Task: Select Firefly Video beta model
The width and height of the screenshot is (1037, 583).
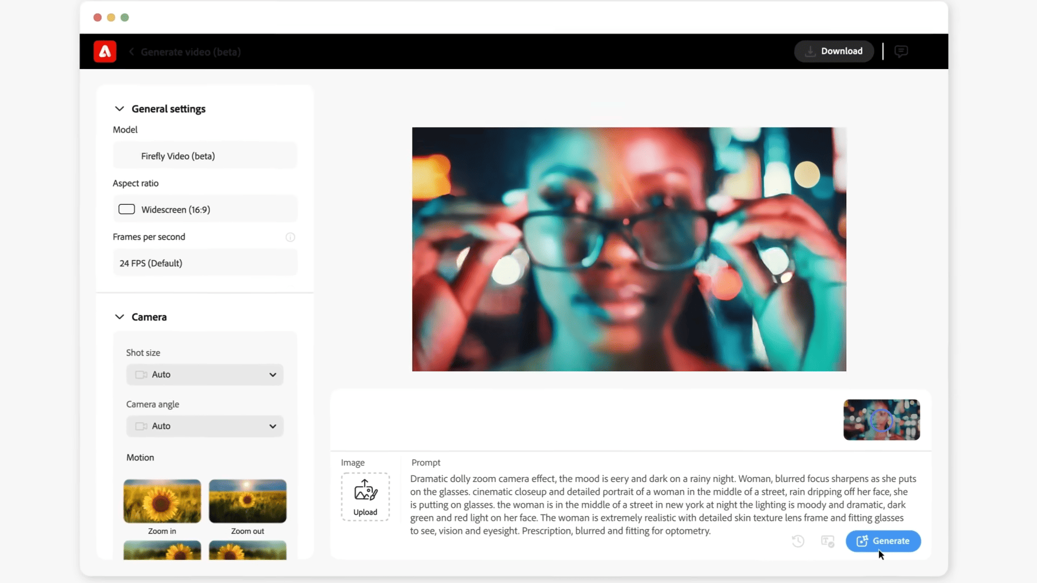Action: 205,156
